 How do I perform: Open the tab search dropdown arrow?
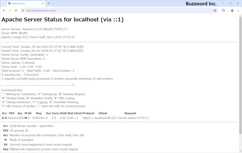(x=3, y=3)
